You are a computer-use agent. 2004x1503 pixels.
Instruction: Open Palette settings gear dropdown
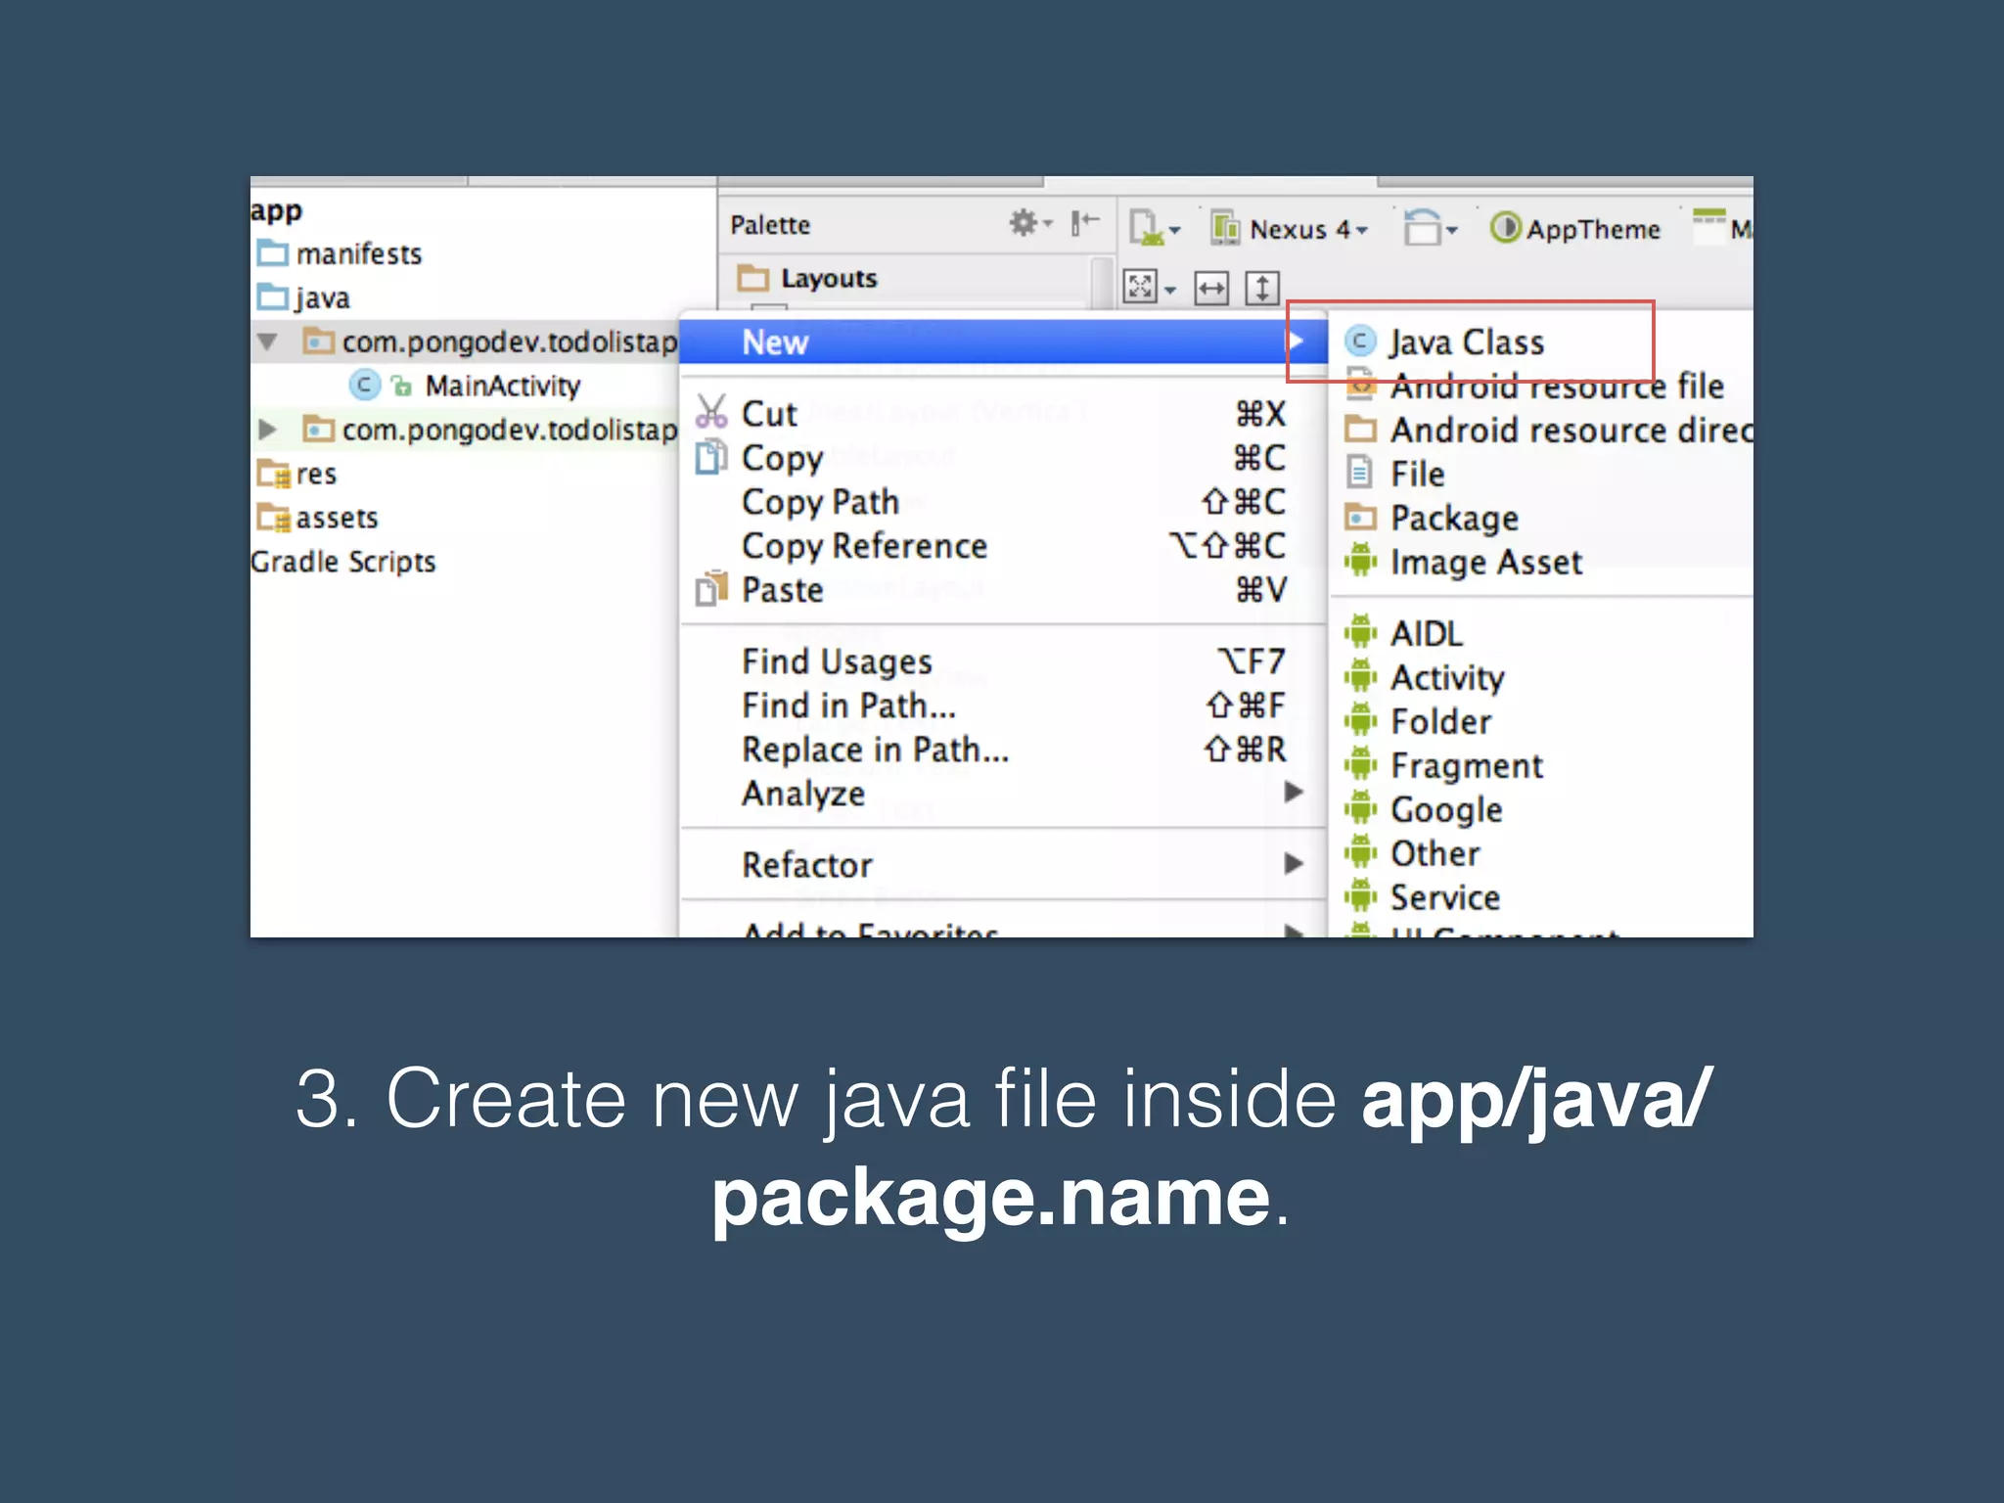tap(1030, 223)
